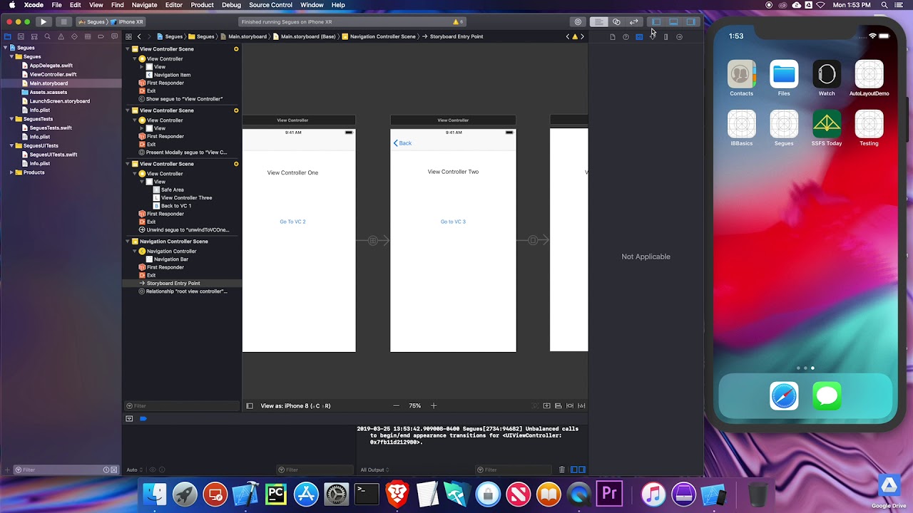
Task: Choose the iPhone XR run destination
Action: (128, 22)
